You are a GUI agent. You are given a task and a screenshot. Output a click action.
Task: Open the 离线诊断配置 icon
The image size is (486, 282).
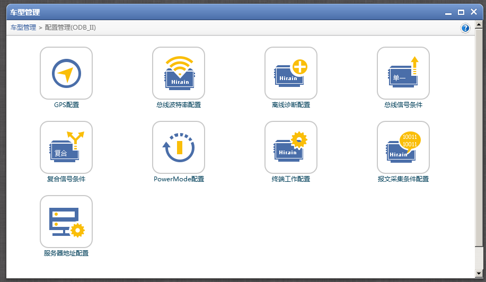[x=291, y=73]
